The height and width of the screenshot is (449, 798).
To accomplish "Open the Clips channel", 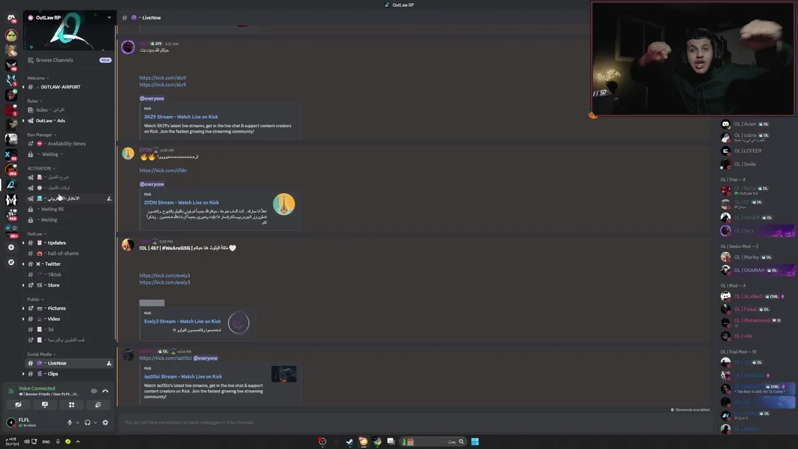I will pyautogui.click(x=69, y=374).
